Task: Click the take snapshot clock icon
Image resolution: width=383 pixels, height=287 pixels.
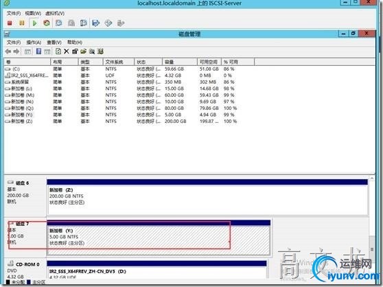Action: 58,23
